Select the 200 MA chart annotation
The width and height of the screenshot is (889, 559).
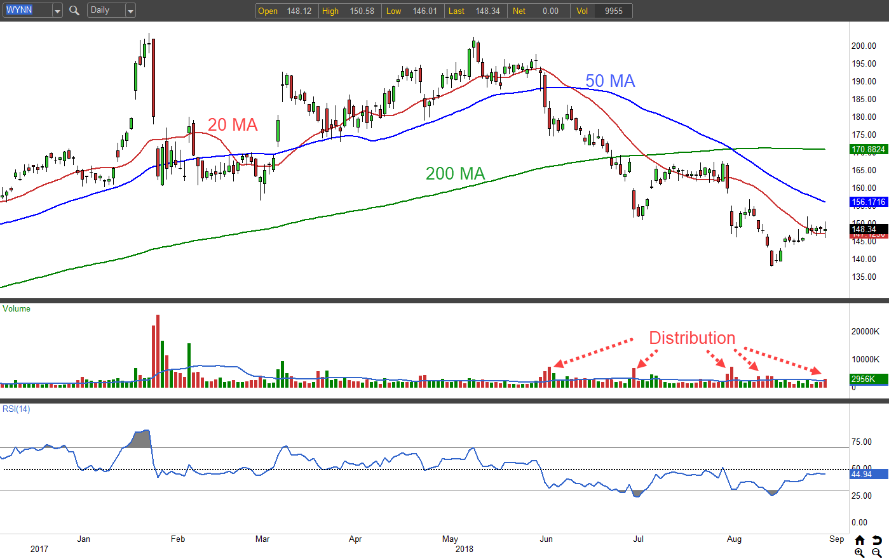[455, 173]
